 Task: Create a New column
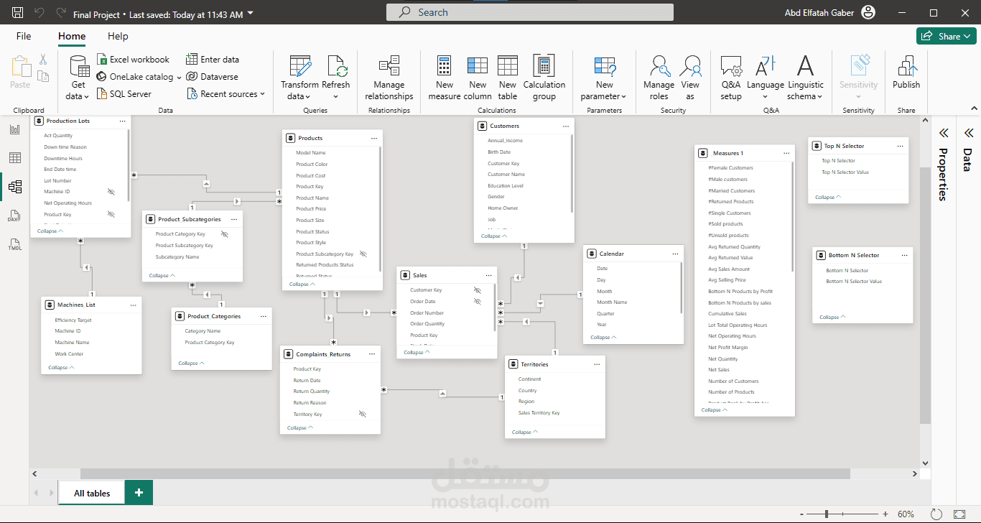pyautogui.click(x=478, y=78)
